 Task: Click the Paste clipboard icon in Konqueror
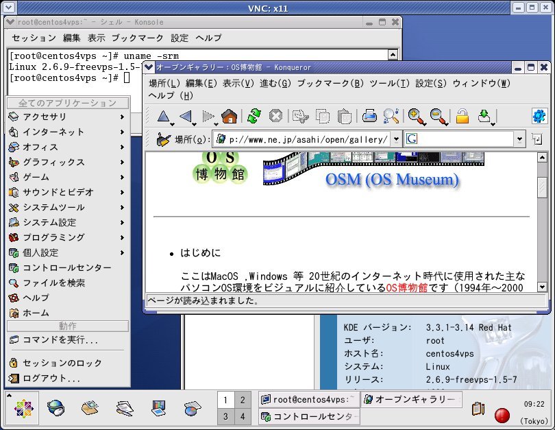tap(344, 116)
